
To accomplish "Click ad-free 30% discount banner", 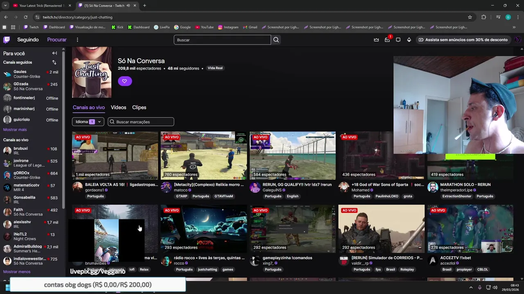I will (x=463, y=40).
